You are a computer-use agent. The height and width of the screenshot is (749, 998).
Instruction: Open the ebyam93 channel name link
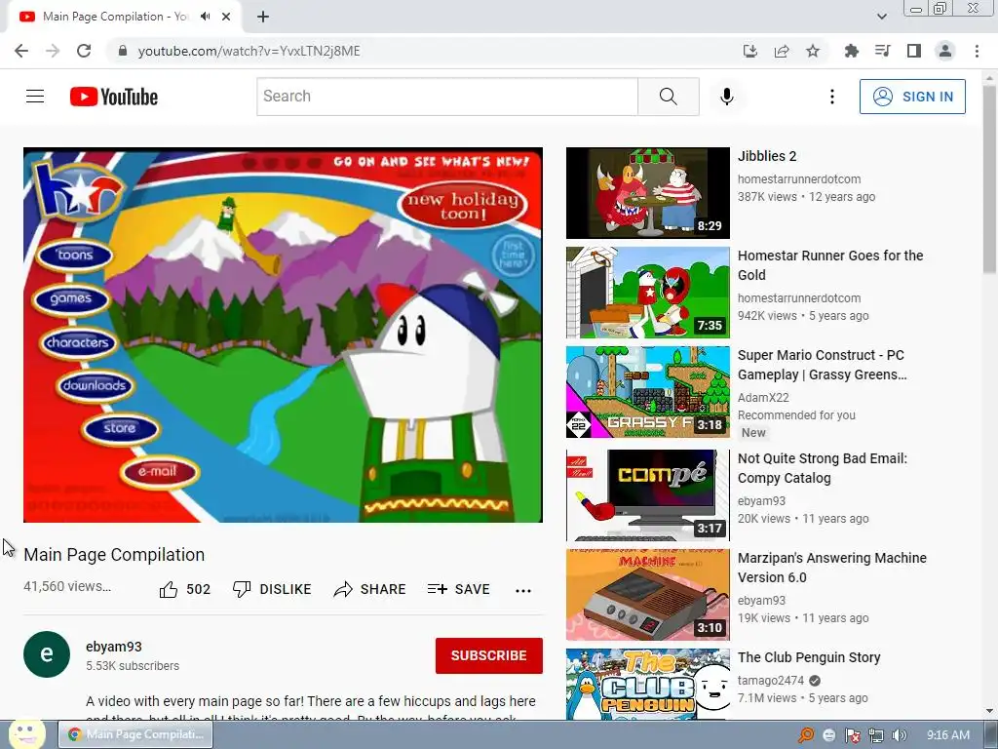pyautogui.click(x=114, y=647)
